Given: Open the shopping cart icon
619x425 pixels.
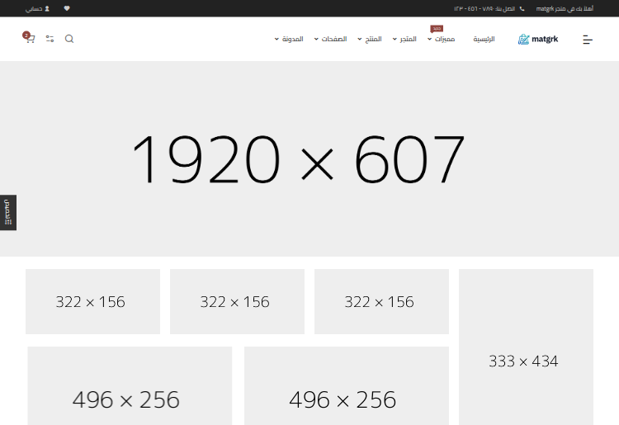Looking at the screenshot, I should (x=30, y=38).
